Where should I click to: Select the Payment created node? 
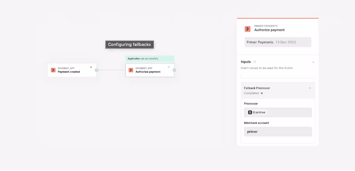(72, 70)
